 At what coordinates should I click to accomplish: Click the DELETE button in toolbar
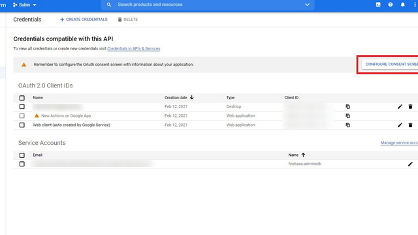pos(128,20)
